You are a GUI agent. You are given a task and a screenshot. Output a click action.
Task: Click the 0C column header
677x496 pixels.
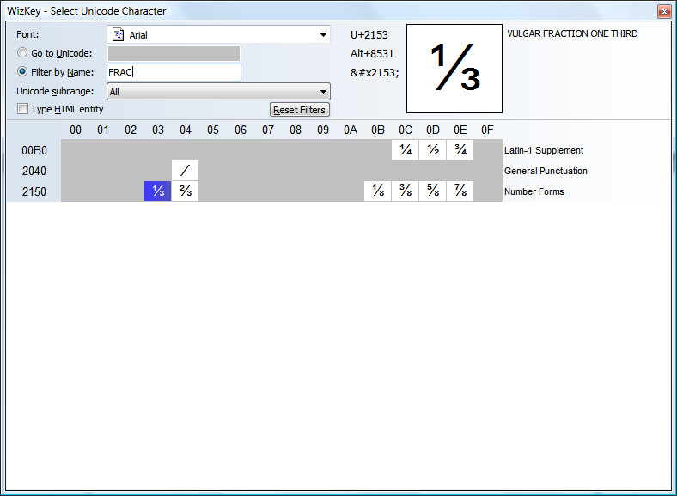[406, 130]
